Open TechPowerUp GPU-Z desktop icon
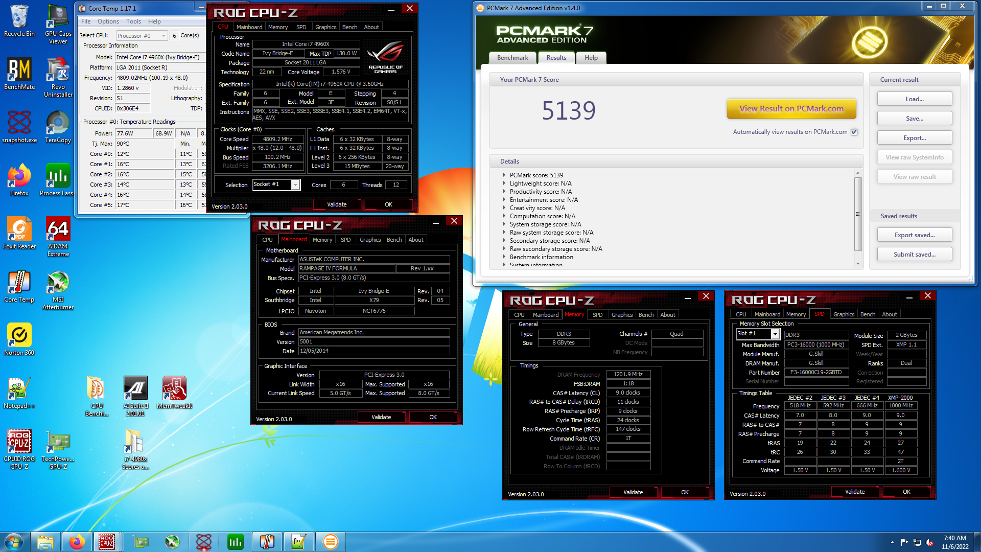 (x=58, y=449)
